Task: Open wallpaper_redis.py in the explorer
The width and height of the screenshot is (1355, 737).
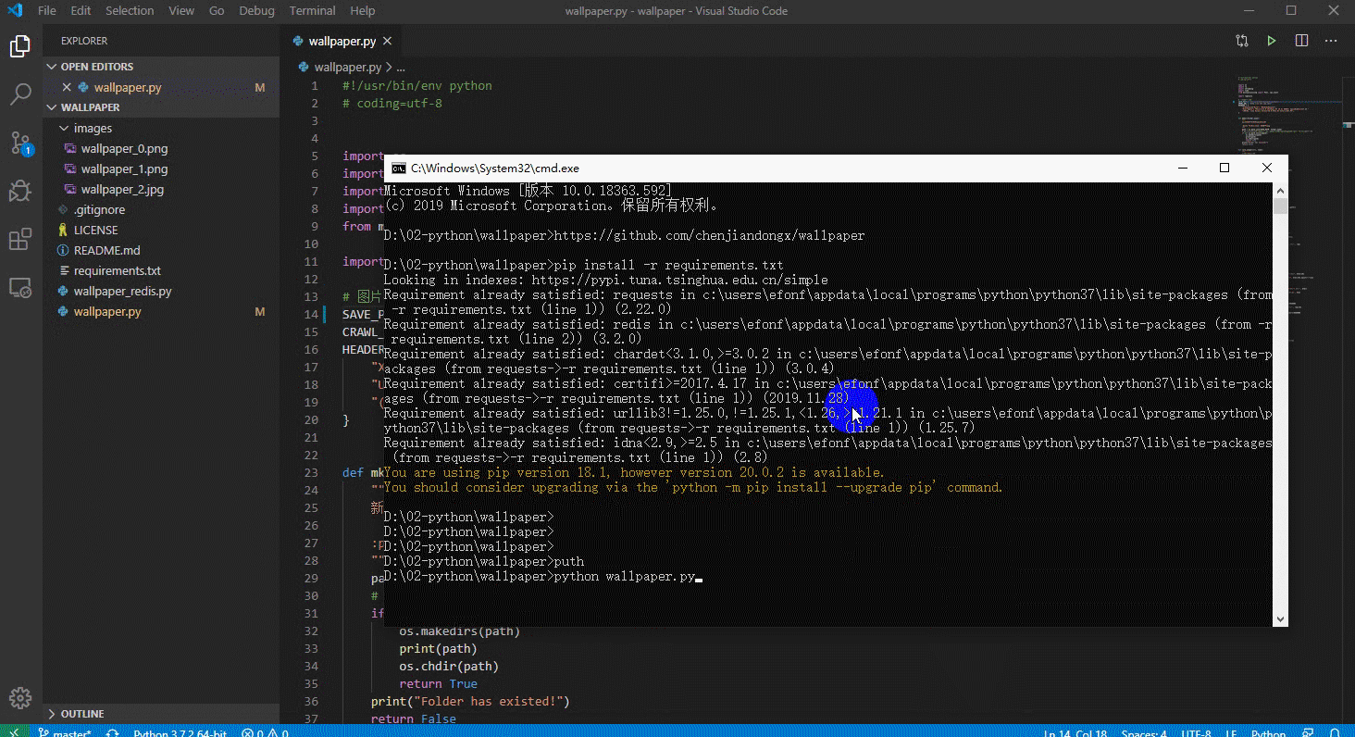Action: (x=161, y=291)
